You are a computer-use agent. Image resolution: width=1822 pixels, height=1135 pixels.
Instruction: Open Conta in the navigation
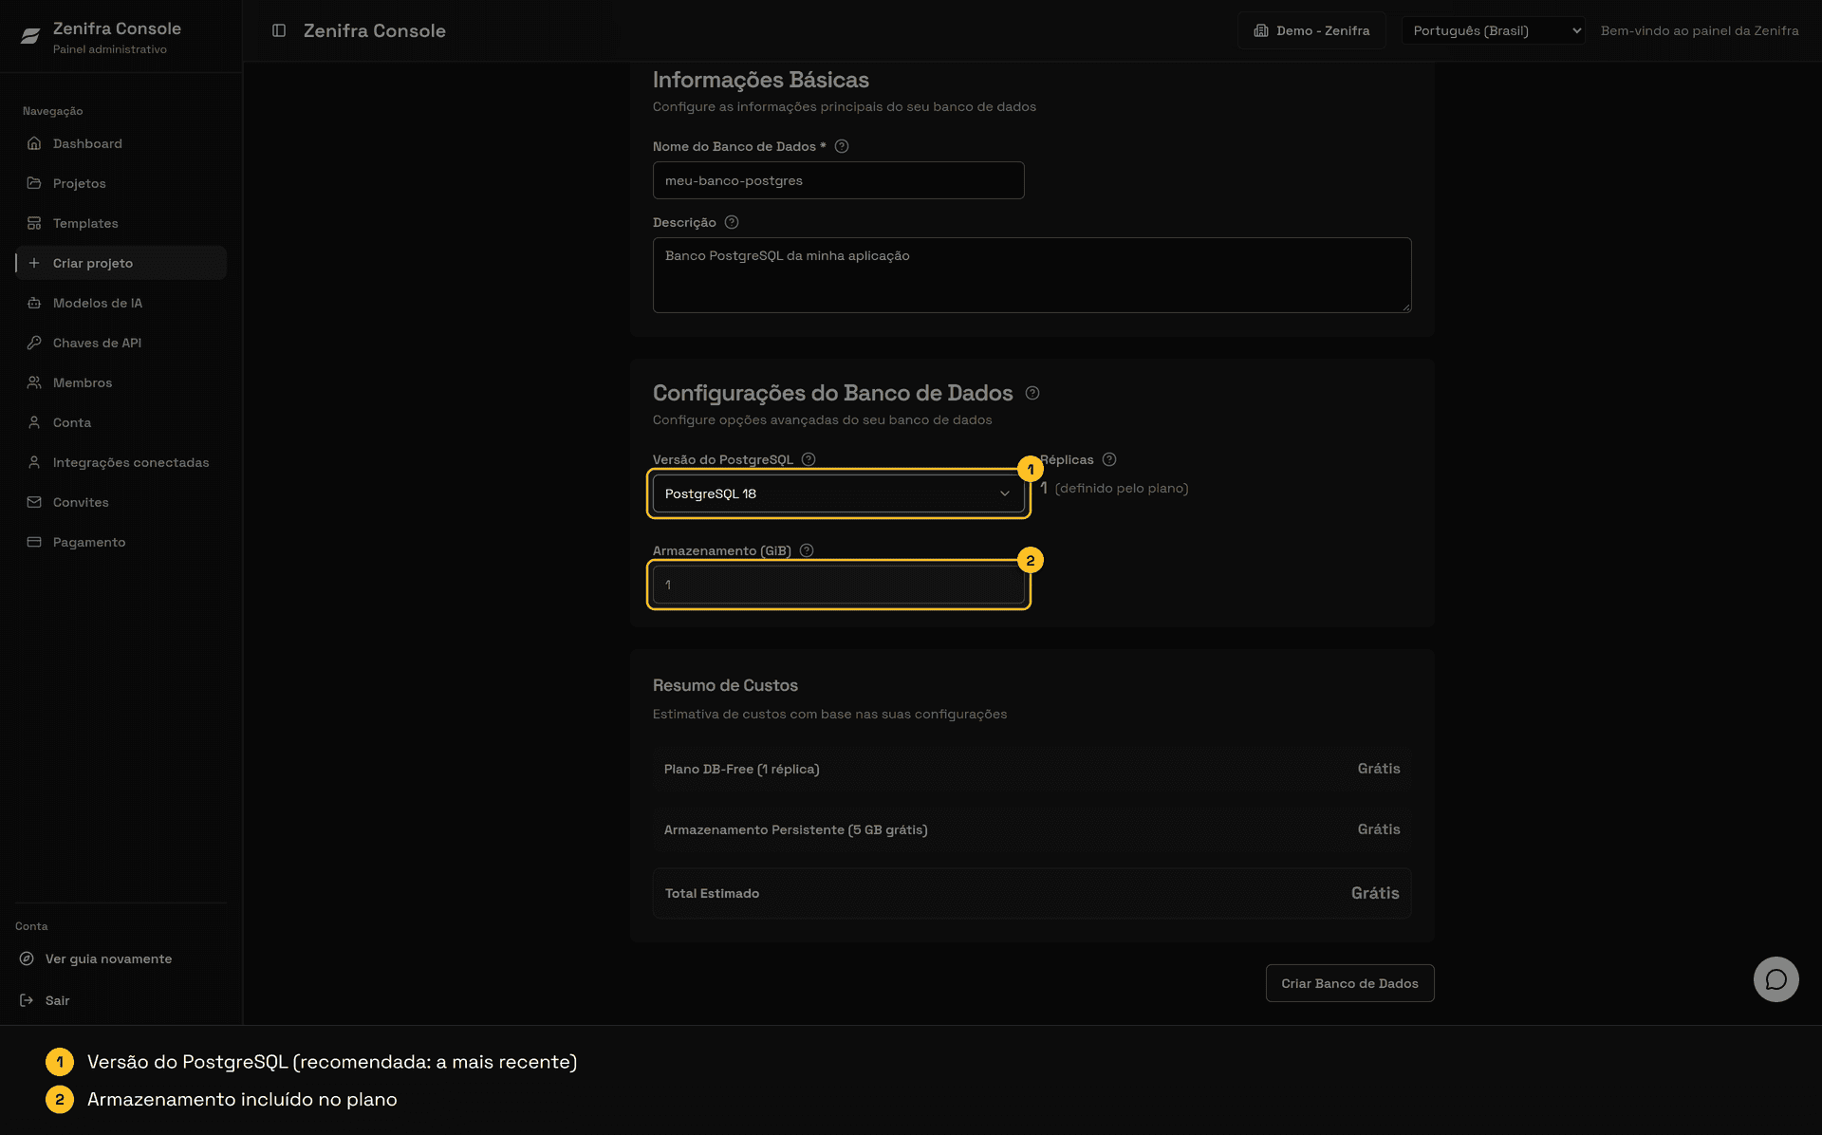pos(121,422)
